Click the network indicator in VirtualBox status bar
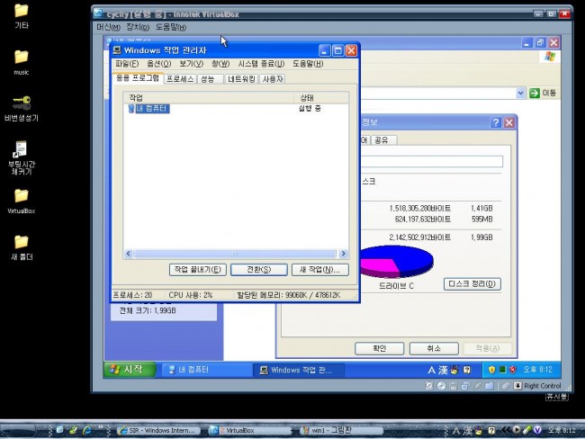Image resolution: width=585 pixels, height=439 pixels. (465, 386)
